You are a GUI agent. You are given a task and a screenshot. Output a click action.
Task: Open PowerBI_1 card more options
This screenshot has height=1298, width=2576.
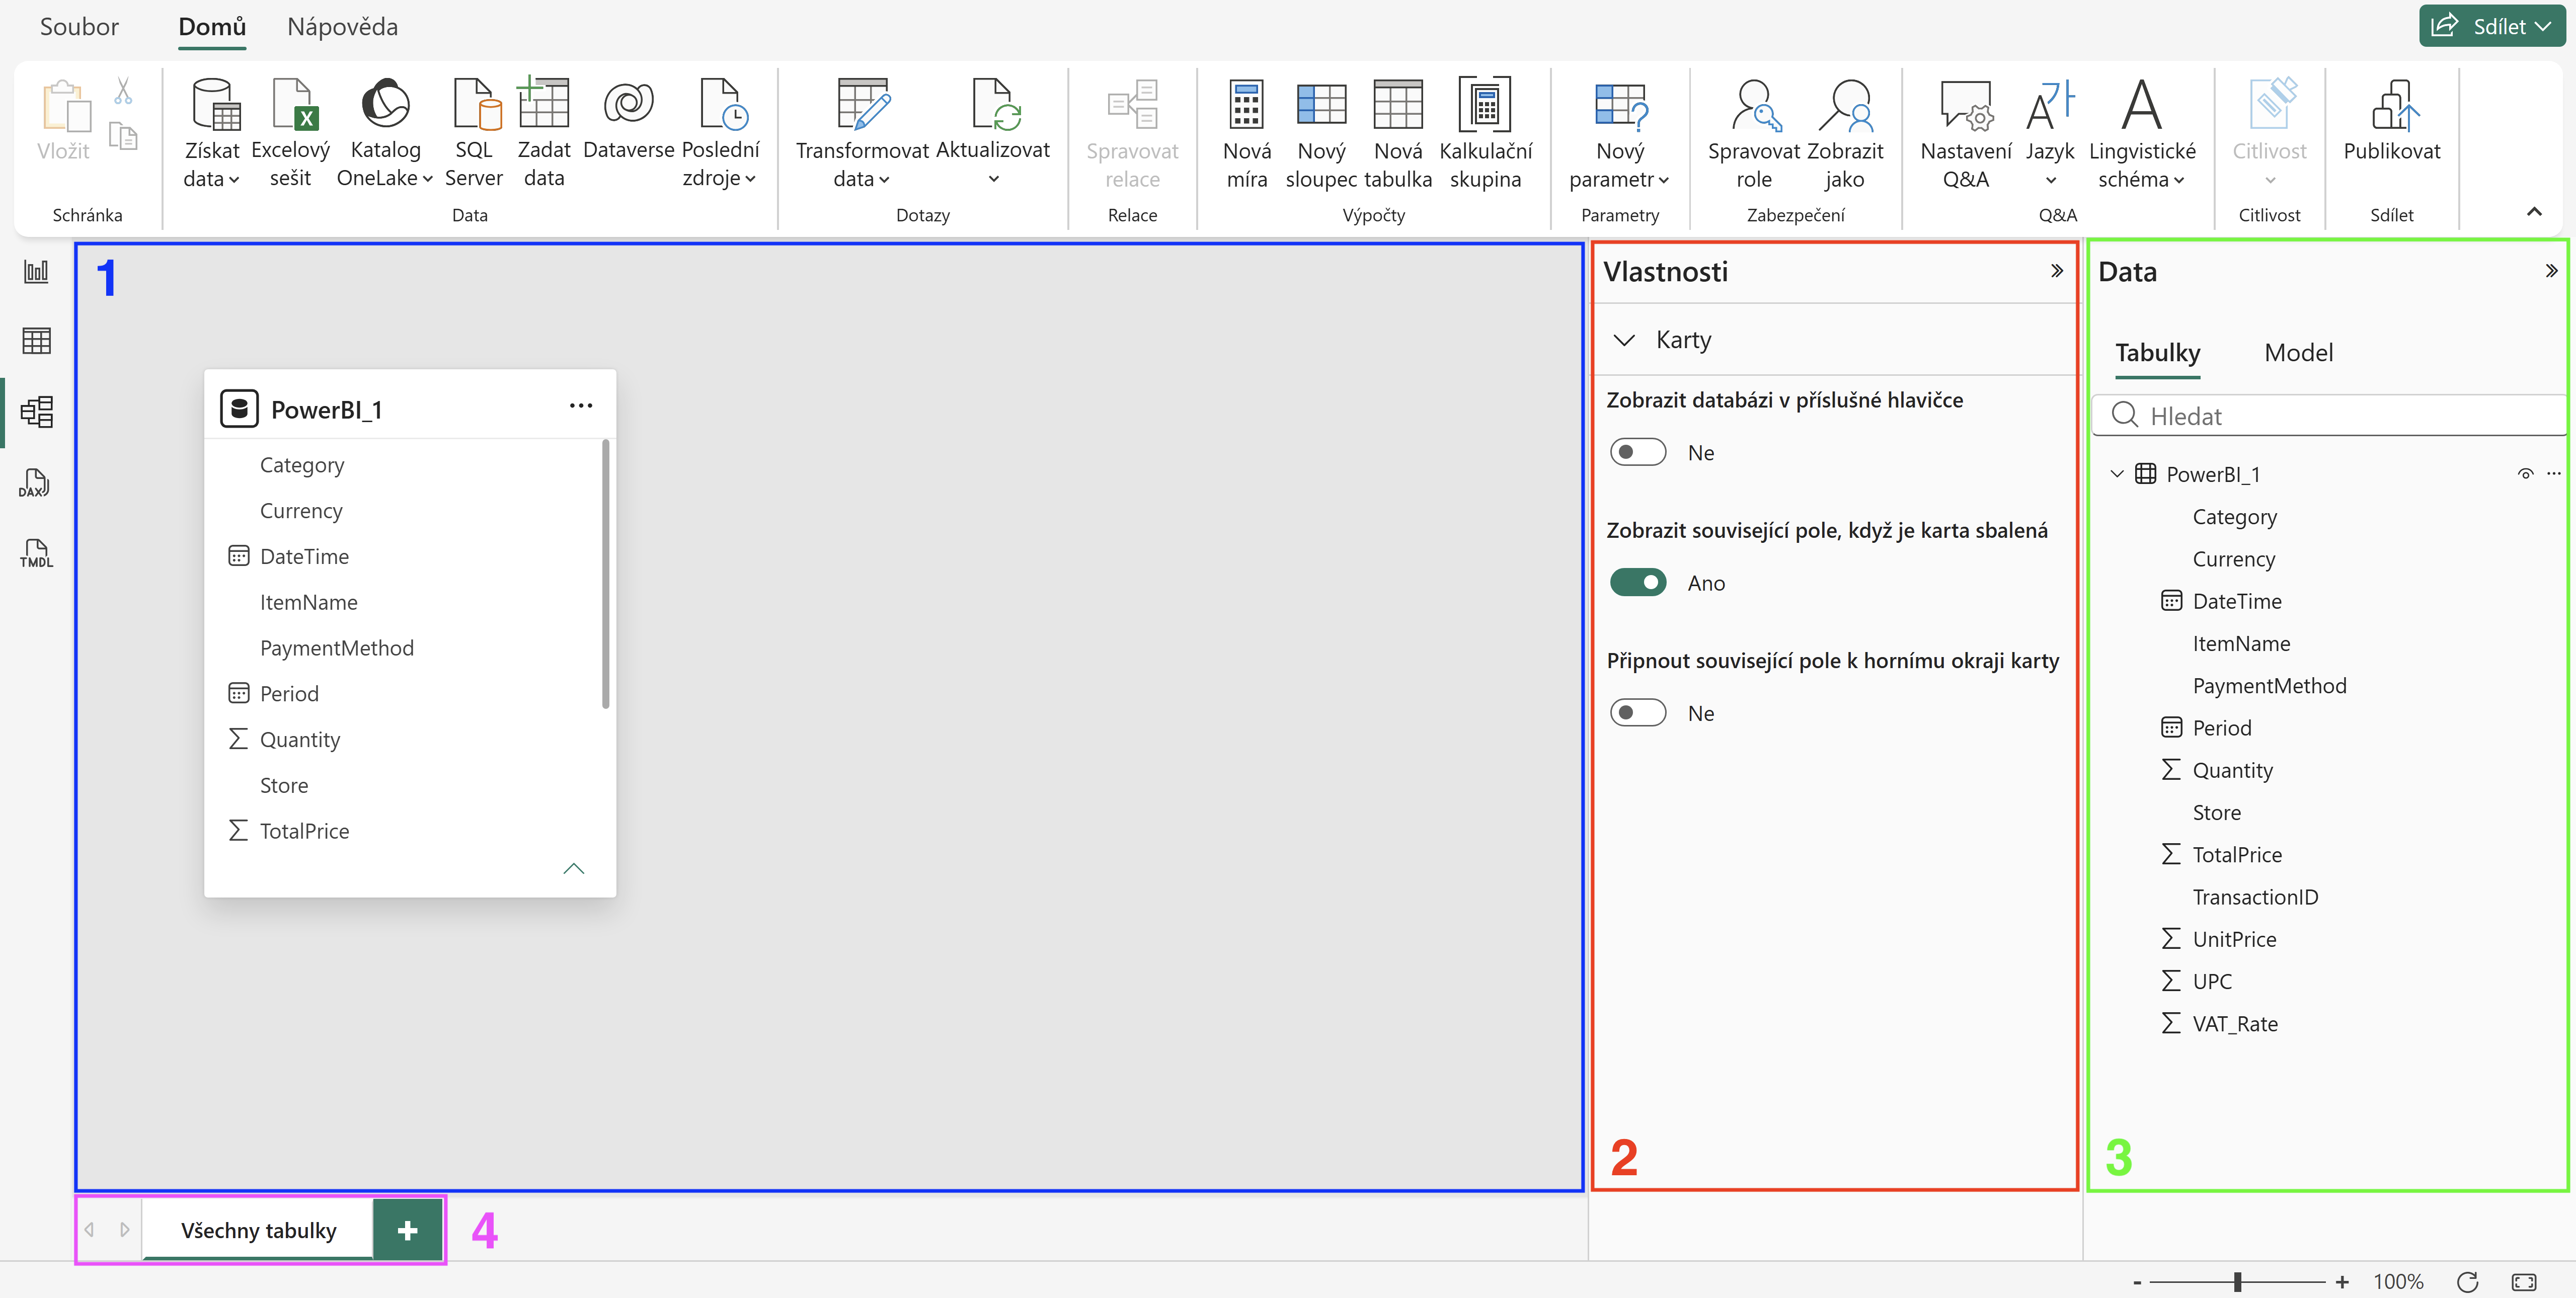pyautogui.click(x=580, y=405)
